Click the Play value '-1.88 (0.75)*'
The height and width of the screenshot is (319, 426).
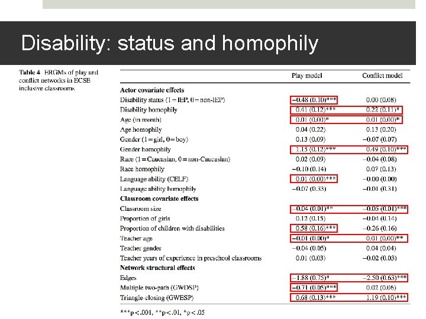pos(311,278)
